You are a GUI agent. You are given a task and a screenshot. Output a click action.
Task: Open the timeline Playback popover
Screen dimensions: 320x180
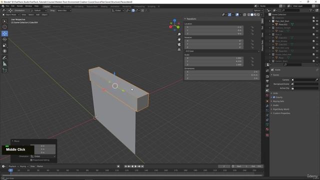(13, 166)
